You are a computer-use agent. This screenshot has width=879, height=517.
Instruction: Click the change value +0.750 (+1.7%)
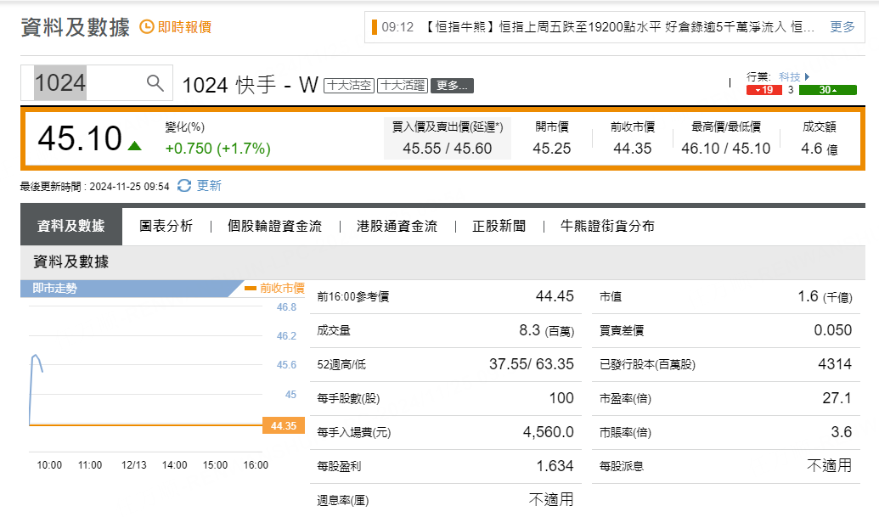[218, 149]
